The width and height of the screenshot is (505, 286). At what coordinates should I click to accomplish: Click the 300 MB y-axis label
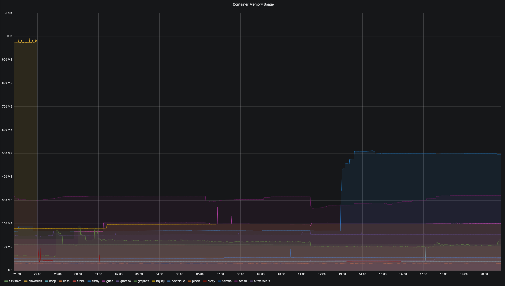[7, 200]
